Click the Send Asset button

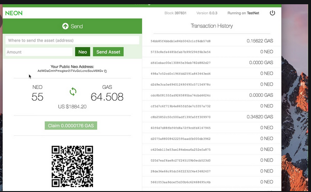[108, 52]
